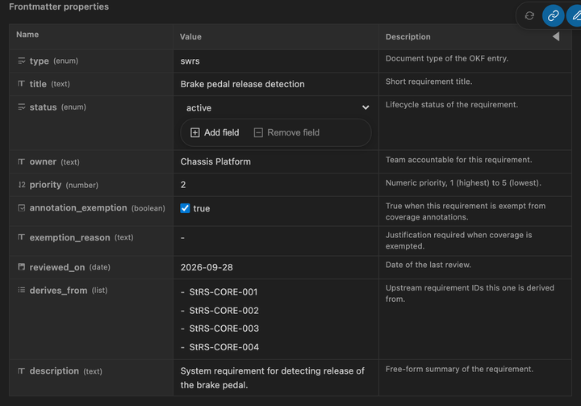
Task: Click the justification required description text
Action: (458, 241)
